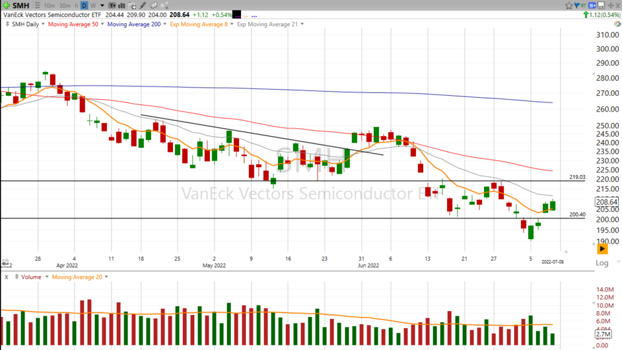622x350 pixels.
Task: Toggle the Log scale option
Action: 603,263
